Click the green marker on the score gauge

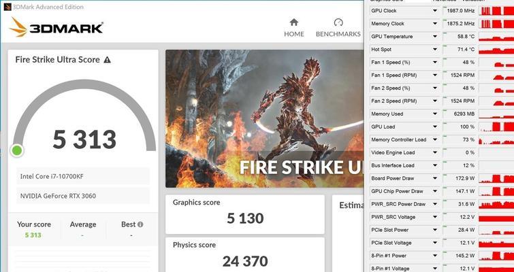17,150
